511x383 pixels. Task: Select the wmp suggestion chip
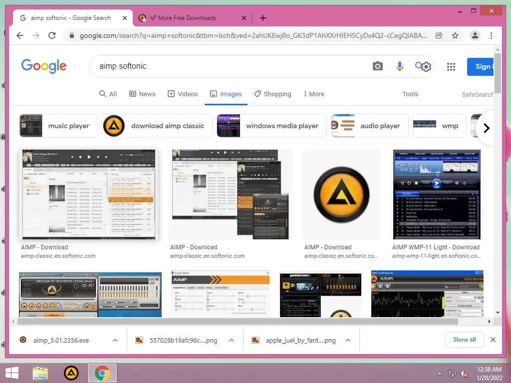439,126
